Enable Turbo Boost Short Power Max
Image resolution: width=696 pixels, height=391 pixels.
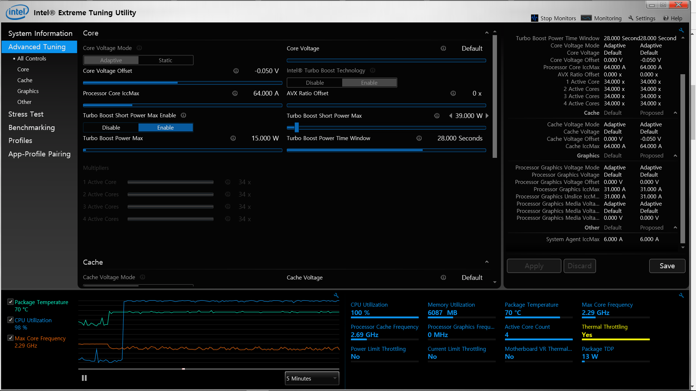[x=165, y=127]
